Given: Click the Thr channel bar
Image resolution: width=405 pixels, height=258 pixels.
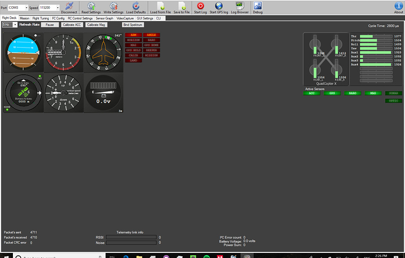Looking at the screenshot, I should pos(376,36).
